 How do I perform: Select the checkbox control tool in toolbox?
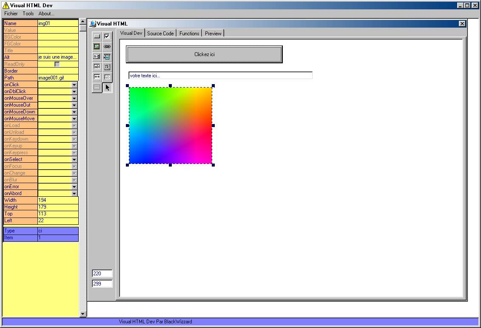(107, 37)
